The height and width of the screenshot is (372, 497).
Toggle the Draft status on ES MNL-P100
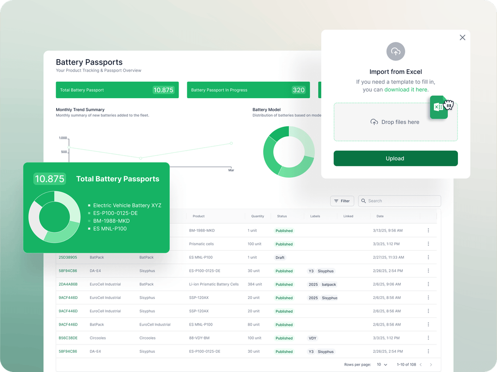[x=279, y=258]
